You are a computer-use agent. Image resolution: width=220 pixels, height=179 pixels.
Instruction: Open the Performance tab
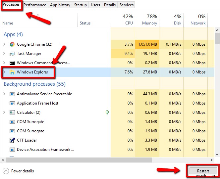click(x=35, y=5)
